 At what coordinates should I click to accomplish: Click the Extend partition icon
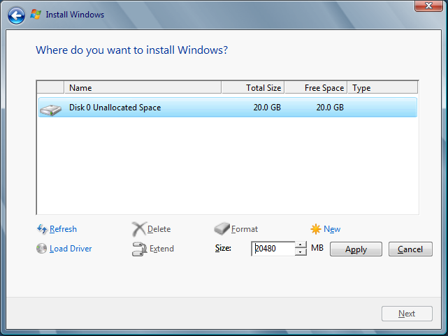(139, 249)
